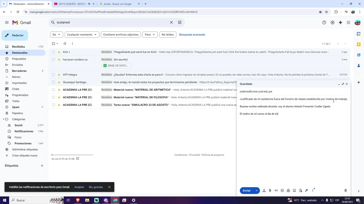Screen dimensions: 364x204
Task: Open Google Keep icon in side panel
Action: click(359, 44)
